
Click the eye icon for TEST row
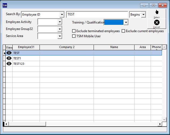(x=9, y=53)
